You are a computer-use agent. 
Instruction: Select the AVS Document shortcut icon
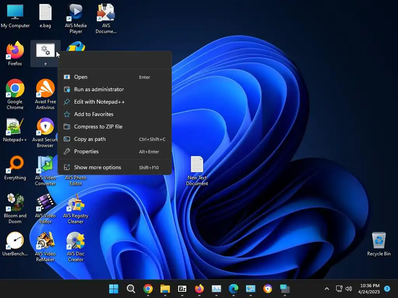pos(106,19)
